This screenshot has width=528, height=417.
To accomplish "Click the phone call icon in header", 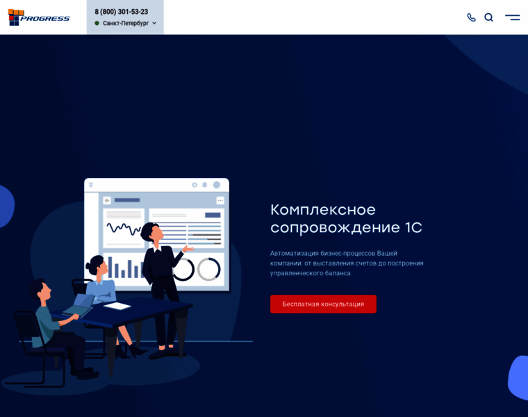I will pyautogui.click(x=471, y=17).
